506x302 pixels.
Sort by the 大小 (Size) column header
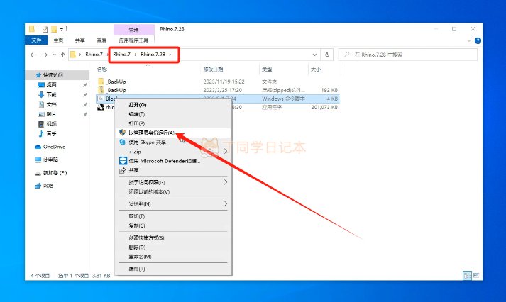pyautogui.click(x=315, y=69)
